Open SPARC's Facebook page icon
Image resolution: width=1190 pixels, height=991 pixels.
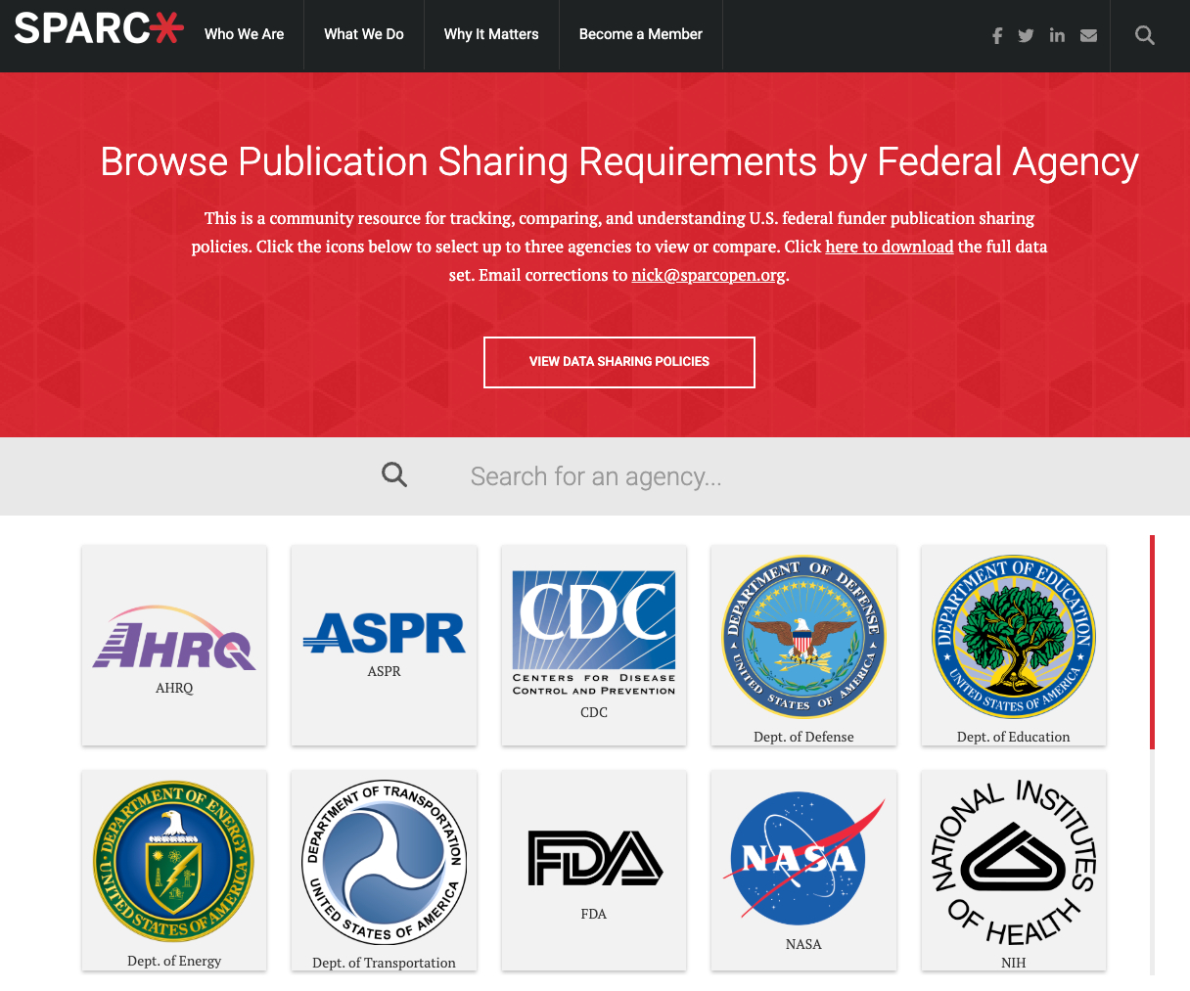996,36
